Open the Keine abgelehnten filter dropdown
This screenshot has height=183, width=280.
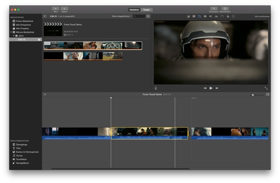[x=122, y=16]
